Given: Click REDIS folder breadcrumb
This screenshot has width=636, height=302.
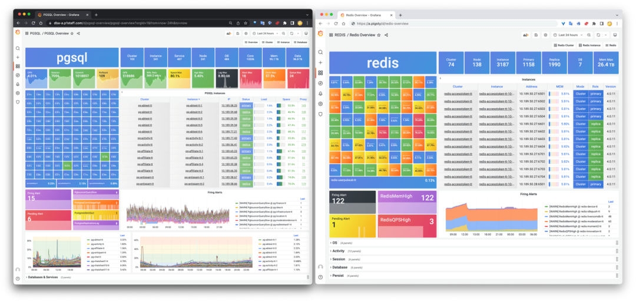Looking at the screenshot, I should coord(340,35).
